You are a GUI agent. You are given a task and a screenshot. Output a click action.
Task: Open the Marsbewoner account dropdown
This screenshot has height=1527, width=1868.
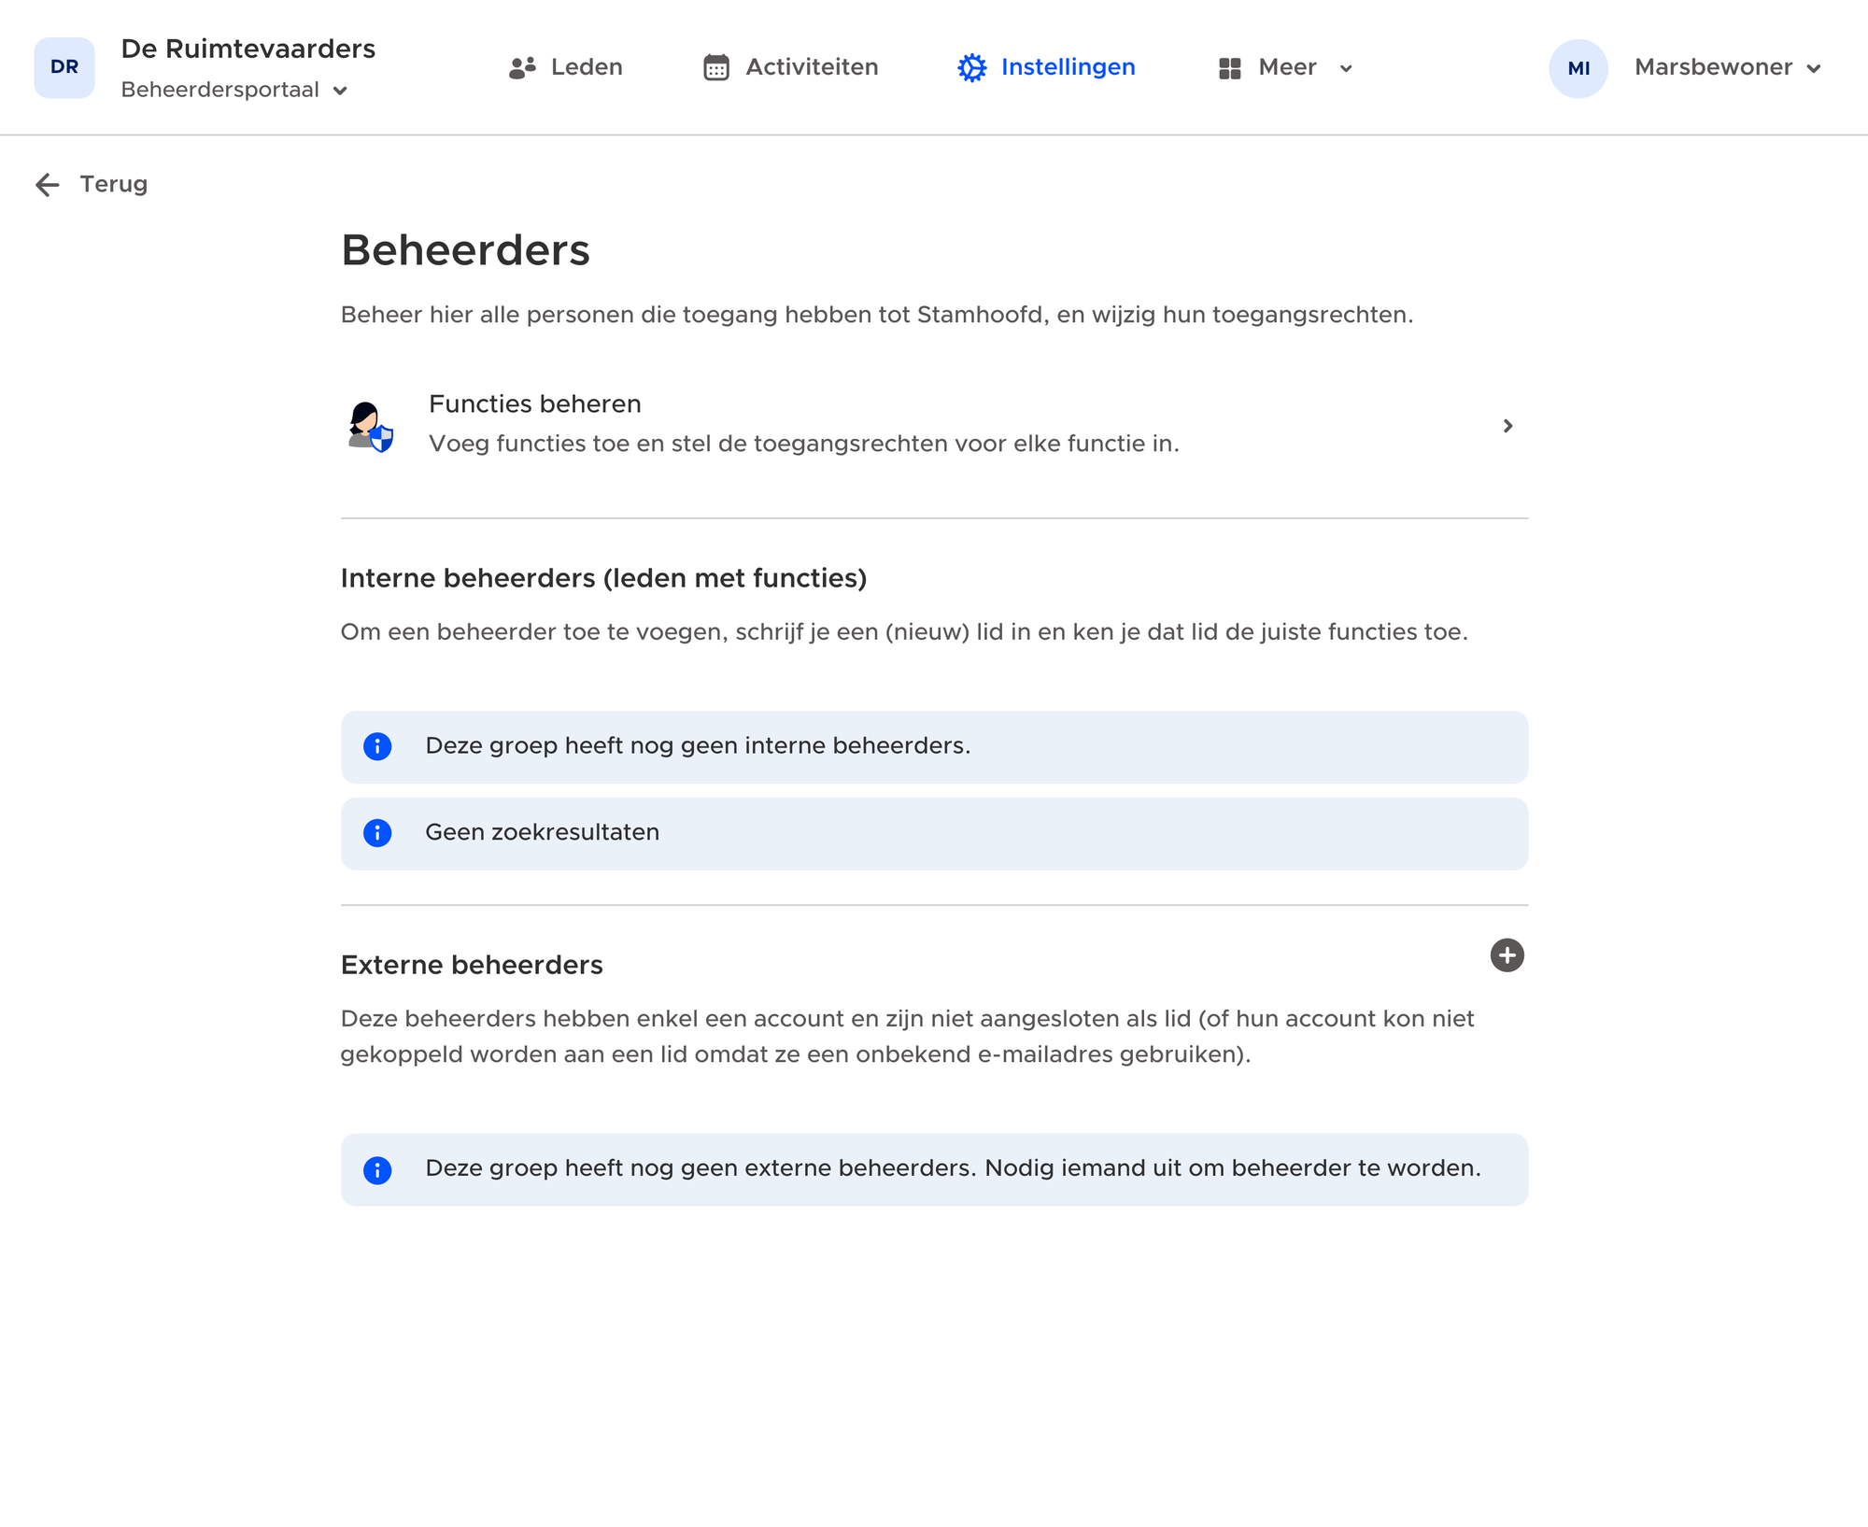[1728, 67]
